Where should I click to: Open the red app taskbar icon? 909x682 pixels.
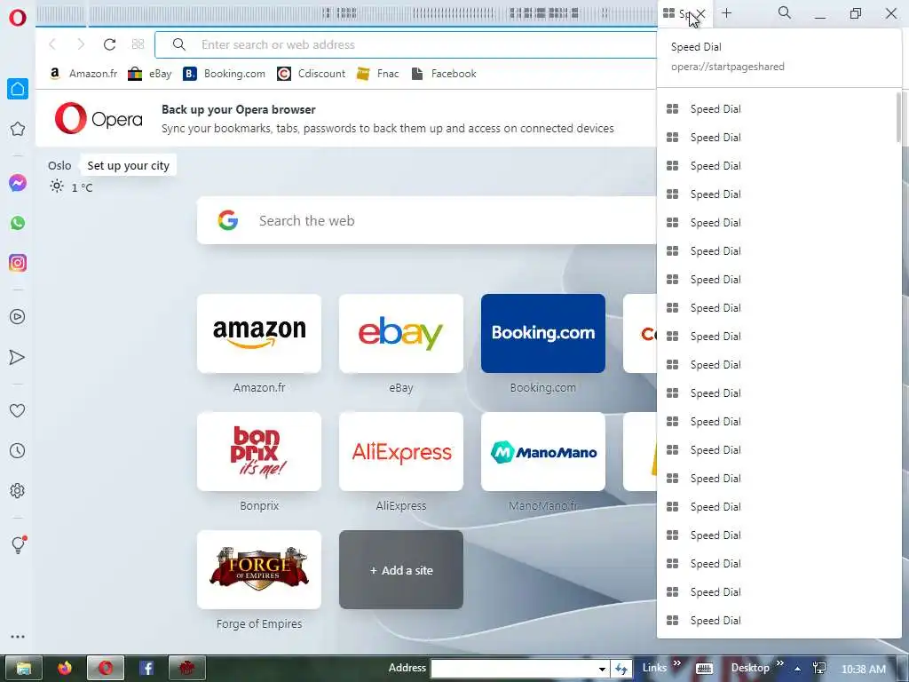(186, 668)
